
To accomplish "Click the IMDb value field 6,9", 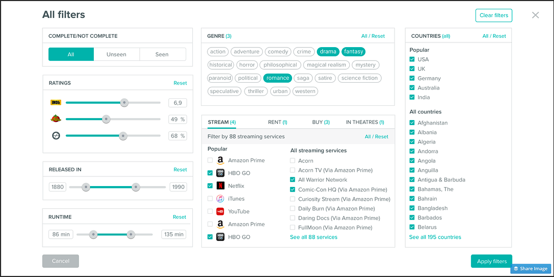I will (178, 102).
